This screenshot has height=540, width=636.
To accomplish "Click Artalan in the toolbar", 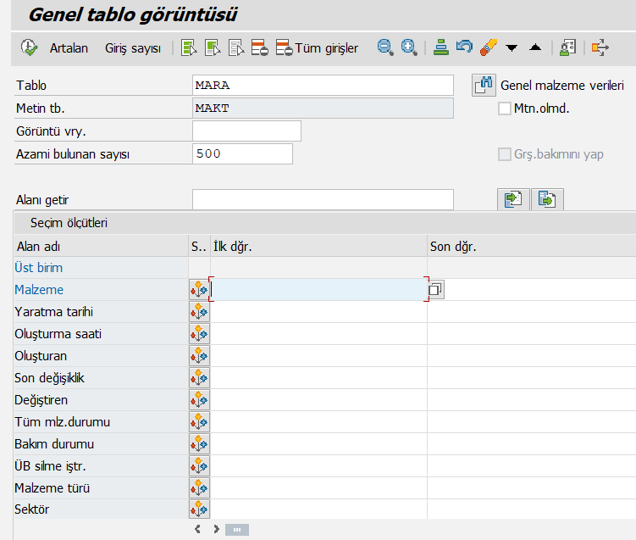I will coord(69,48).
